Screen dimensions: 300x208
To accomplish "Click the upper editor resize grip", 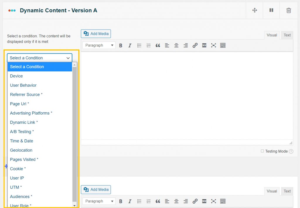I will [291, 143].
